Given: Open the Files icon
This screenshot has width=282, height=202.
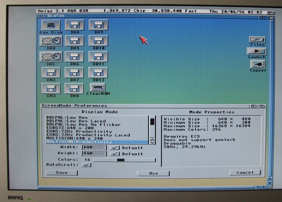Looking at the screenshot, I should coord(257,40).
